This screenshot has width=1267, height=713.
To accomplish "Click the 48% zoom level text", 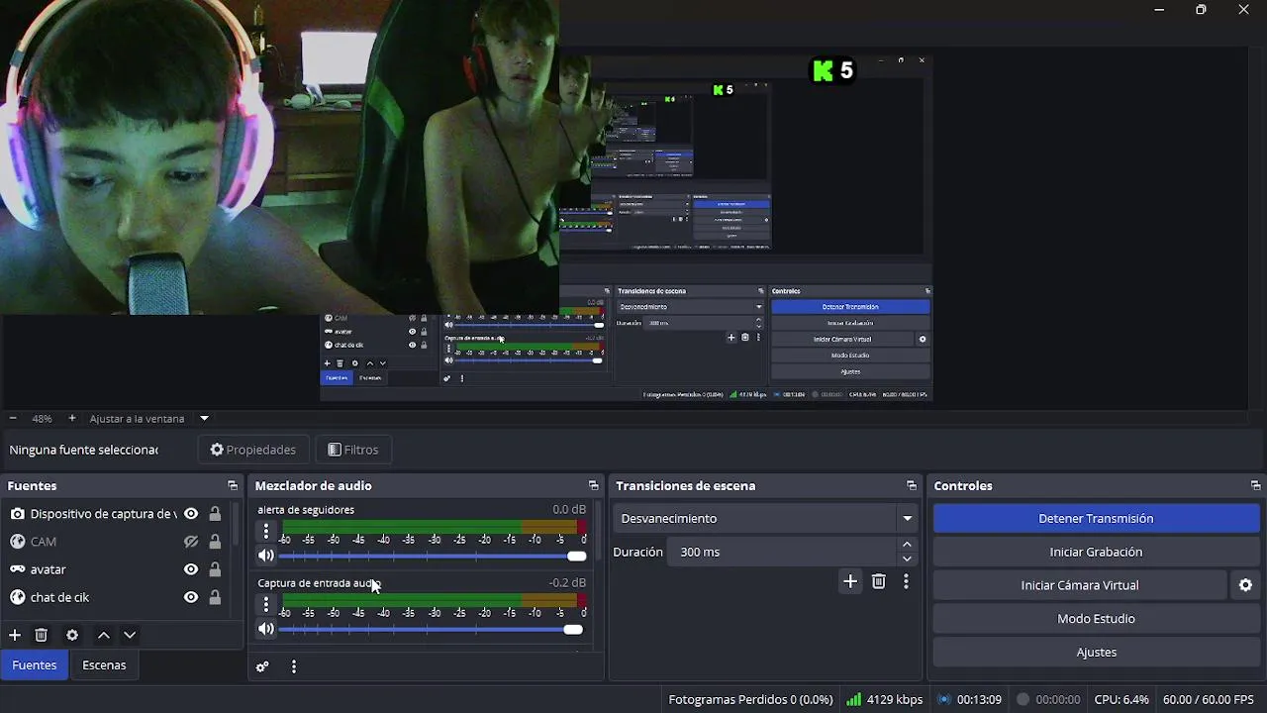I will [x=42, y=418].
